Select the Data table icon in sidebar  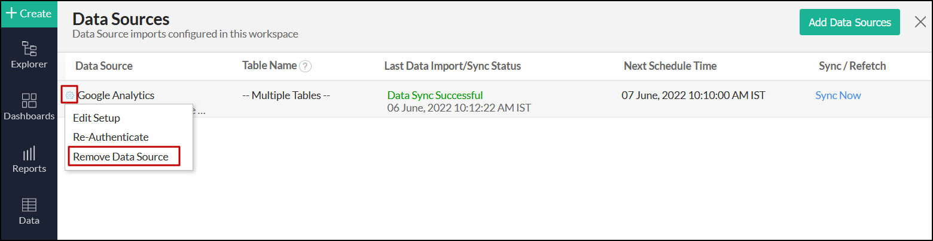(29, 211)
